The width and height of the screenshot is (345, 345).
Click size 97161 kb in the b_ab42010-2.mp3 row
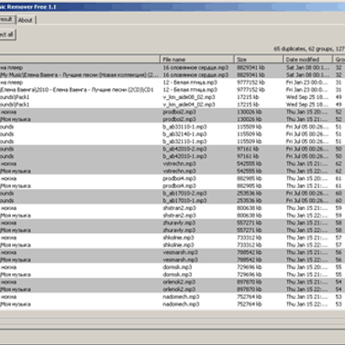(x=248, y=149)
